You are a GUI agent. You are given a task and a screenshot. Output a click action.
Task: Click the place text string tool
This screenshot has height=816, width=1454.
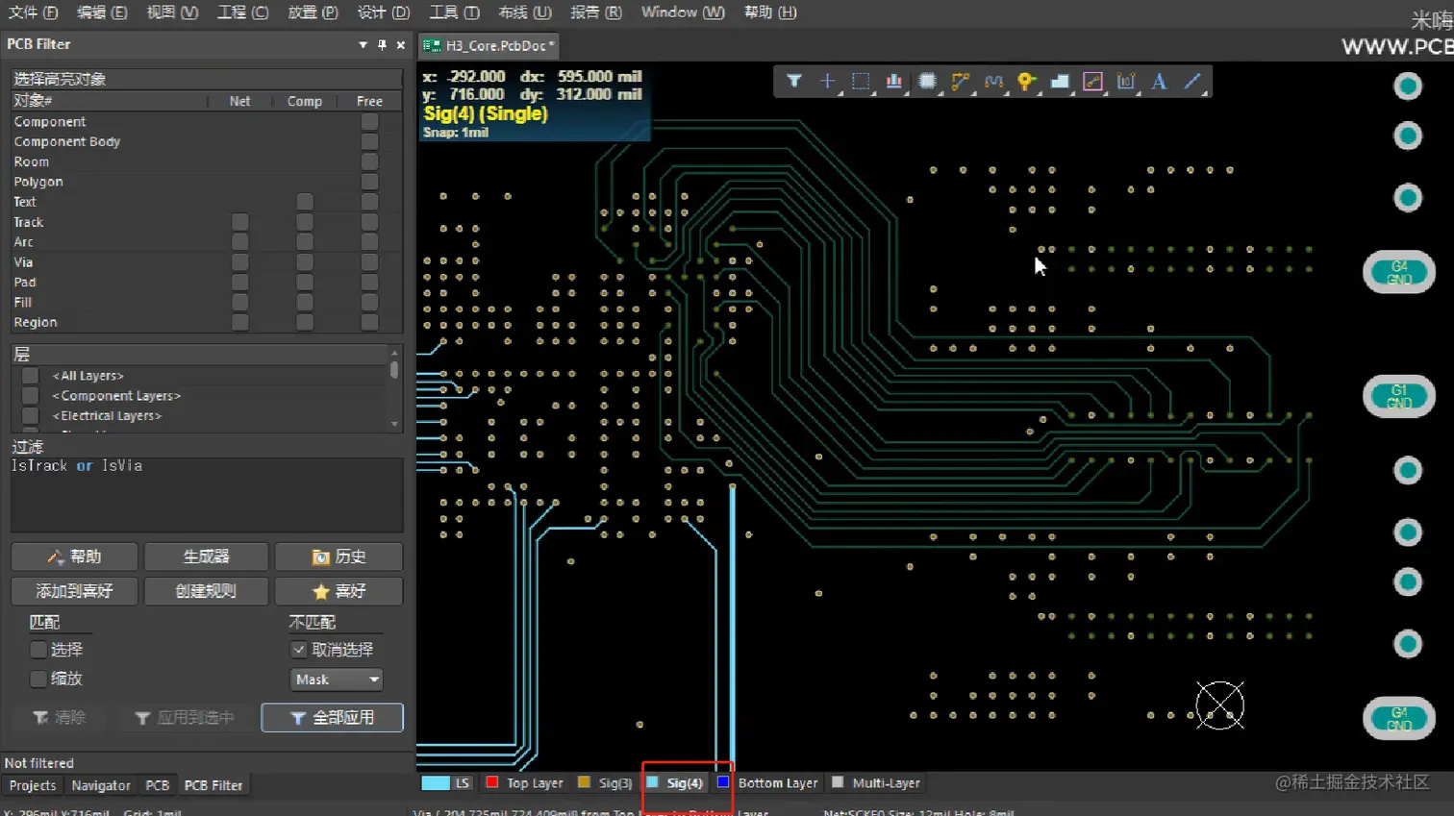coord(1159,82)
